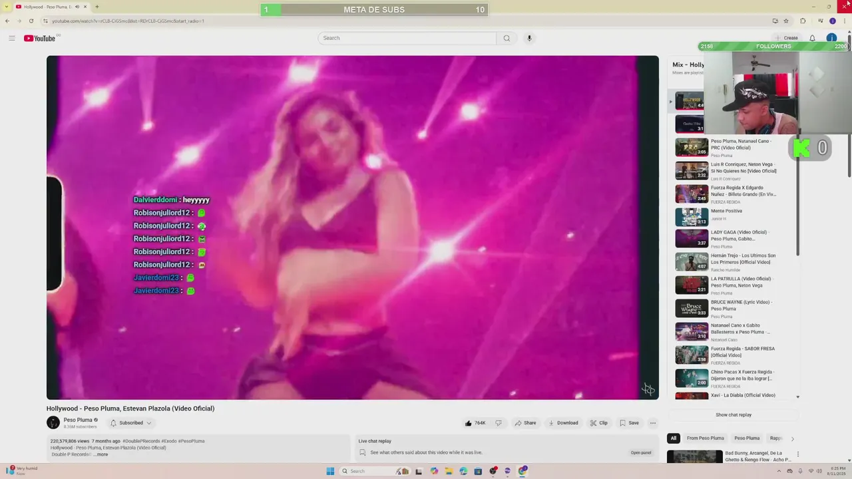Open browser extensions puzzle icon
This screenshot has width=852, height=479.
tap(803, 21)
